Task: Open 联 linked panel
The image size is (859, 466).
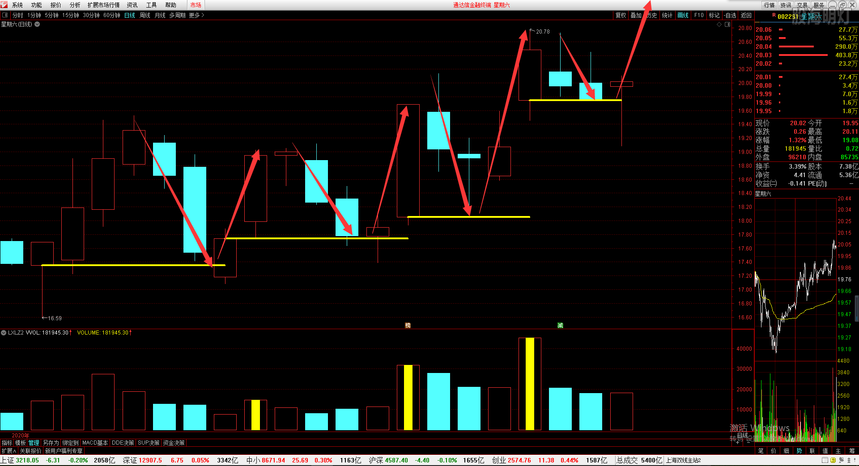Action: pos(812,451)
